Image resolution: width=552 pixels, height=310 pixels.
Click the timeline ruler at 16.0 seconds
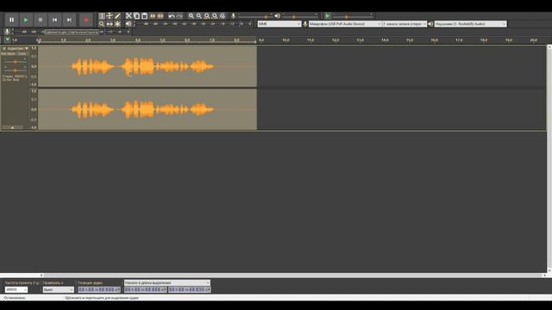(x=435, y=40)
